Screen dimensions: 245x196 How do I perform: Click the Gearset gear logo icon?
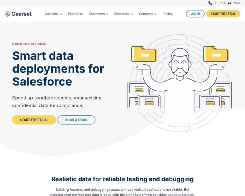(7, 14)
